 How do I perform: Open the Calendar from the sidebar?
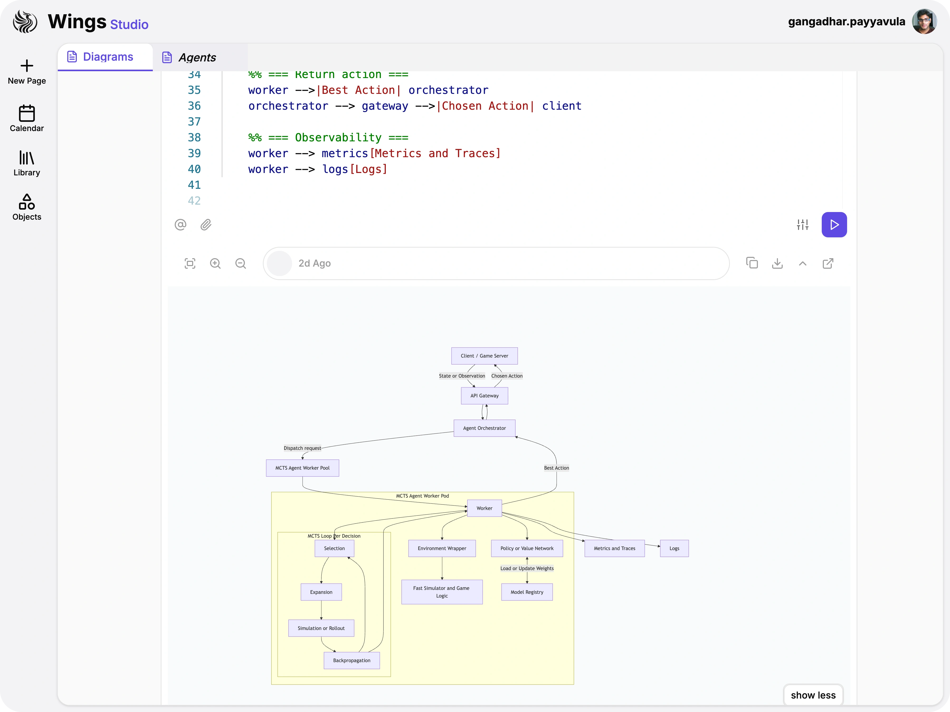(27, 119)
